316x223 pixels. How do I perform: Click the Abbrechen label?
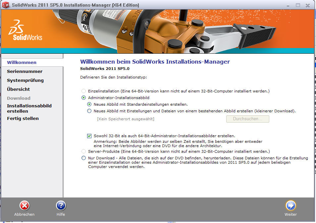[x=25, y=214]
